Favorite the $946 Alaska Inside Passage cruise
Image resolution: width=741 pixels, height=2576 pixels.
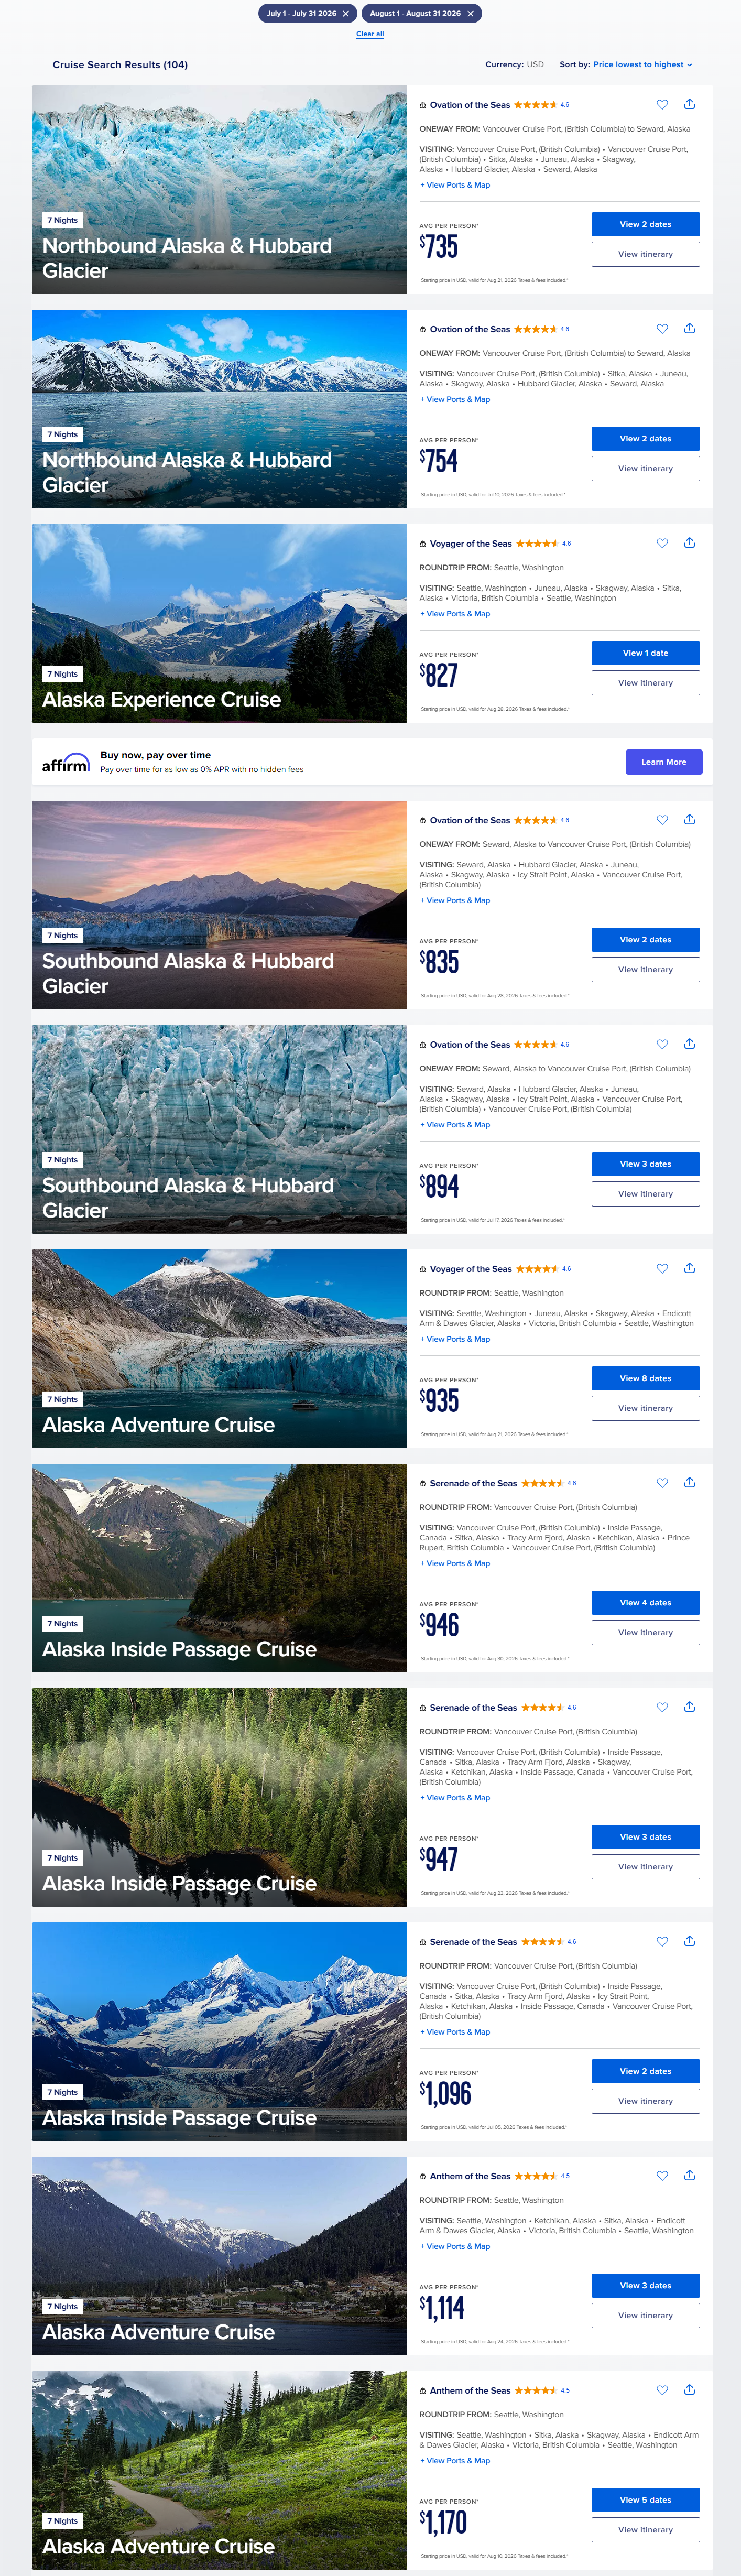point(662,1483)
